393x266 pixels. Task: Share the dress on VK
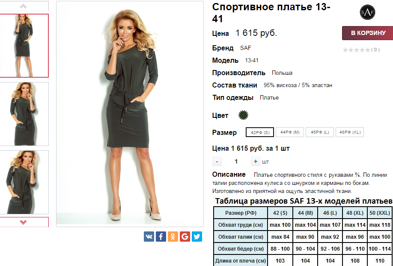click(149, 236)
